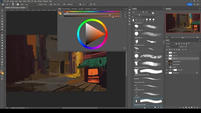Open the painting Mode dropdown in options bar
Viewport: 201px width, 113px height.
(x=31, y=4)
